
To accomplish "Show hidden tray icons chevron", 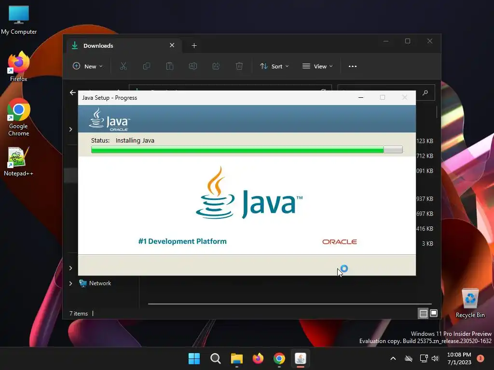I will [393, 358].
